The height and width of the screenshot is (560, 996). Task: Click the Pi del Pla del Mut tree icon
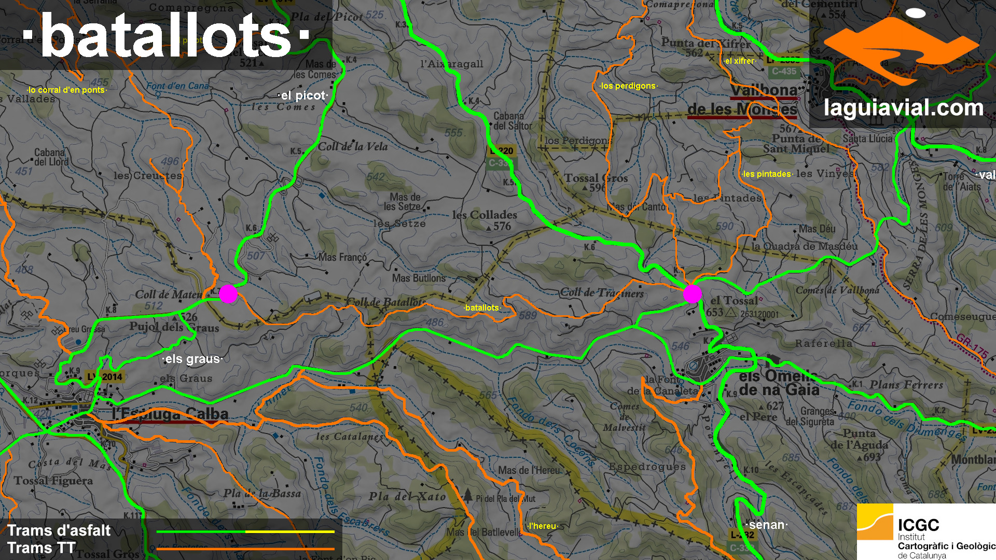point(468,495)
